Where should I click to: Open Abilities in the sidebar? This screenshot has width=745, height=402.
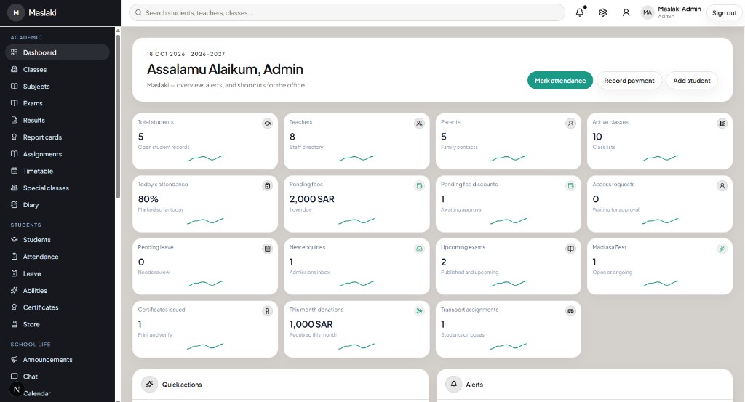[x=57, y=291]
